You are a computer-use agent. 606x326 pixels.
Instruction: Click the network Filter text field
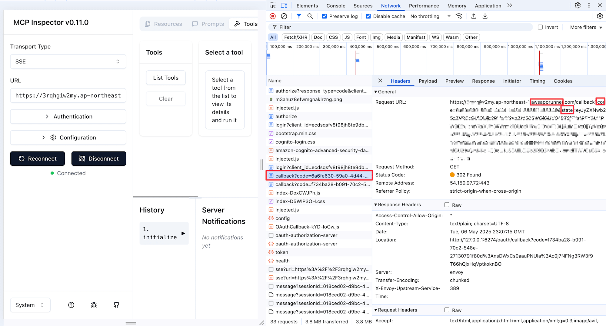[400, 27]
